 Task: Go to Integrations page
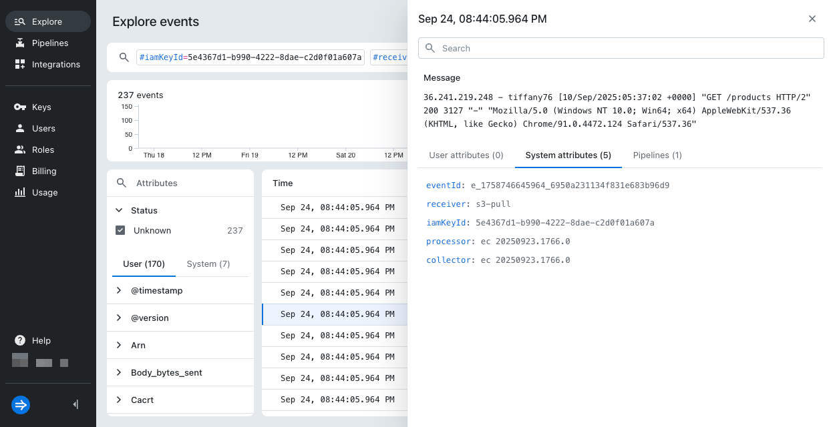click(55, 64)
